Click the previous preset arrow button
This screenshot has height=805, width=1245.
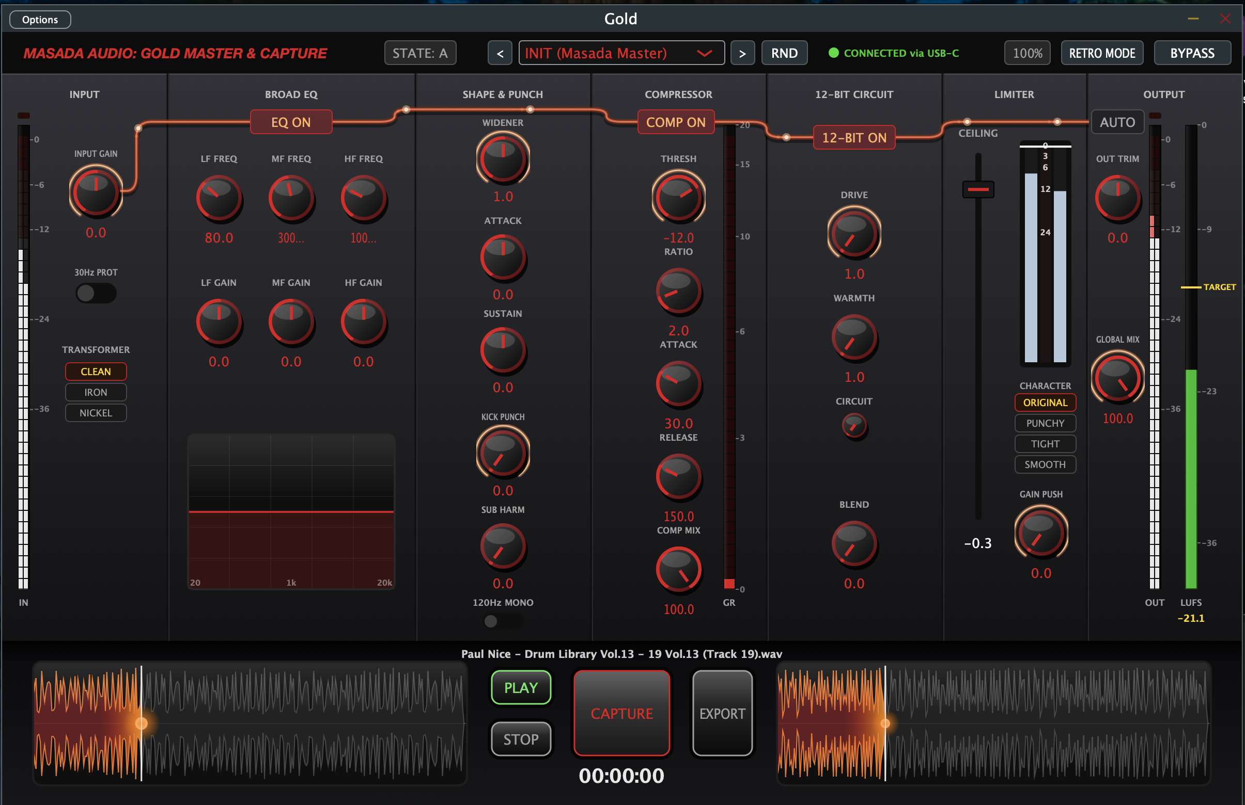(x=500, y=53)
